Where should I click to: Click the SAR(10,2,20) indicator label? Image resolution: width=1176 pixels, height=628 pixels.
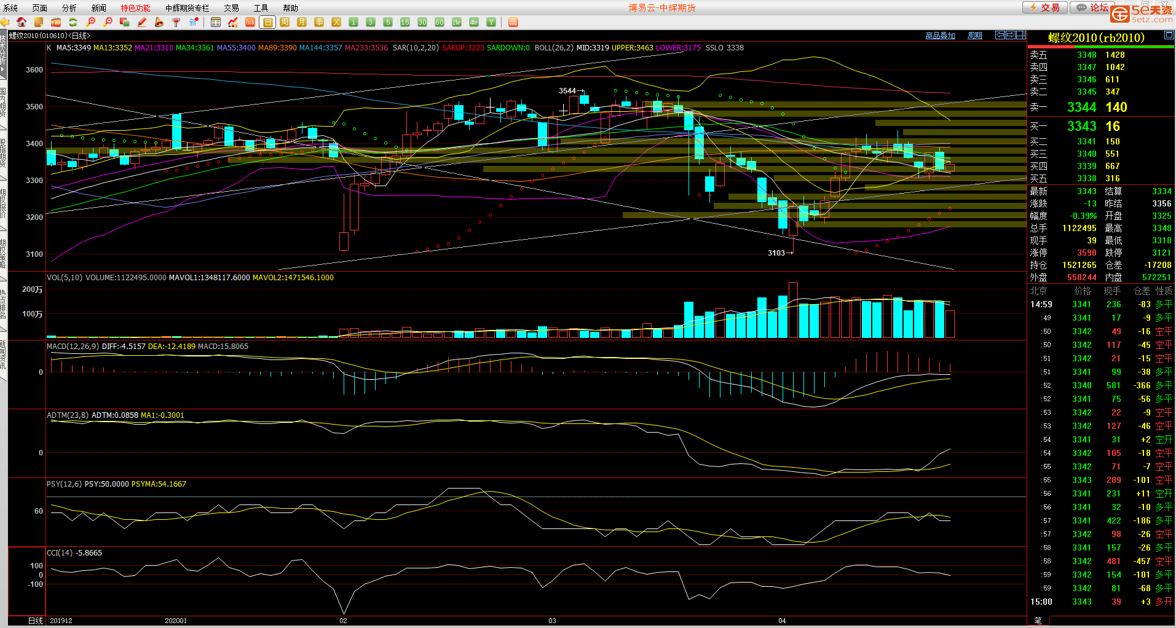[x=416, y=48]
